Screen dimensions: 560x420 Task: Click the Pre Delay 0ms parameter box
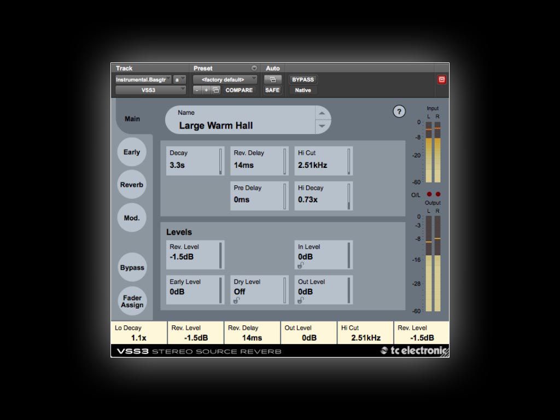click(259, 196)
